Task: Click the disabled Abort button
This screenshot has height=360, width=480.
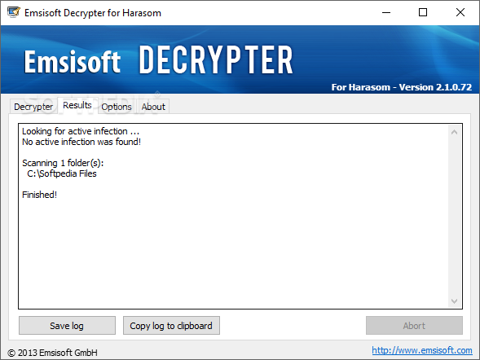Action: [414, 326]
